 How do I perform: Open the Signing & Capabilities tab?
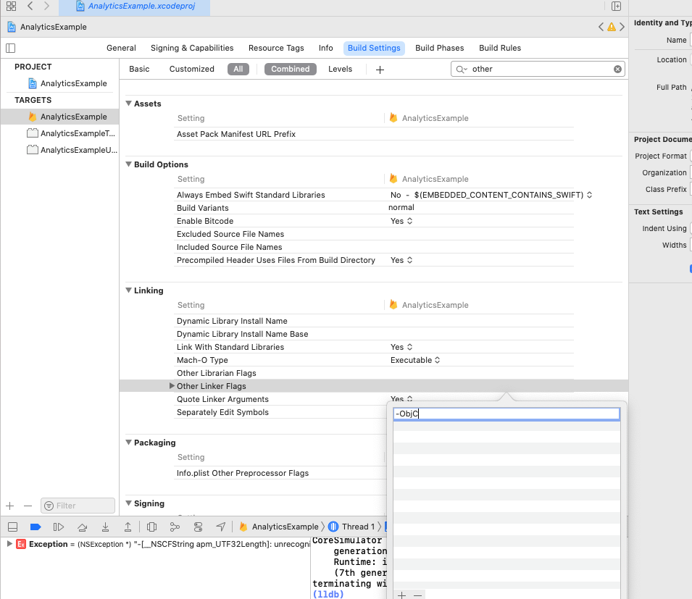tap(192, 48)
